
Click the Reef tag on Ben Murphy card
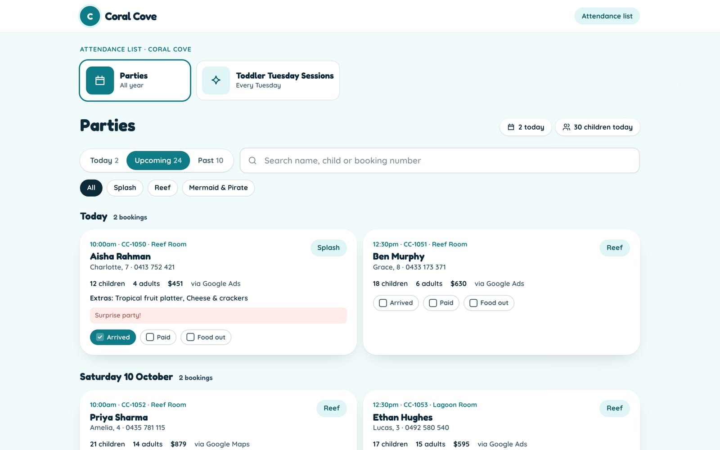(x=615, y=247)
